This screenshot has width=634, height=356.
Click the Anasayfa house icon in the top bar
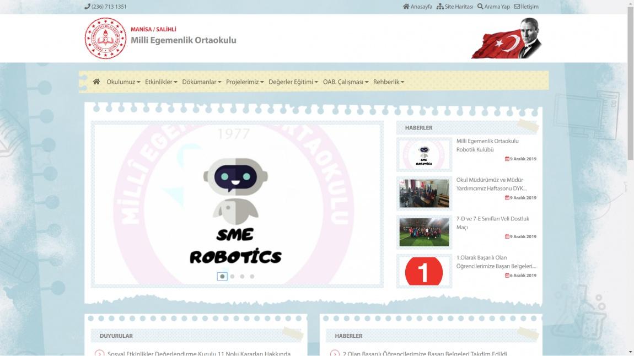click(x=406, y=7)
